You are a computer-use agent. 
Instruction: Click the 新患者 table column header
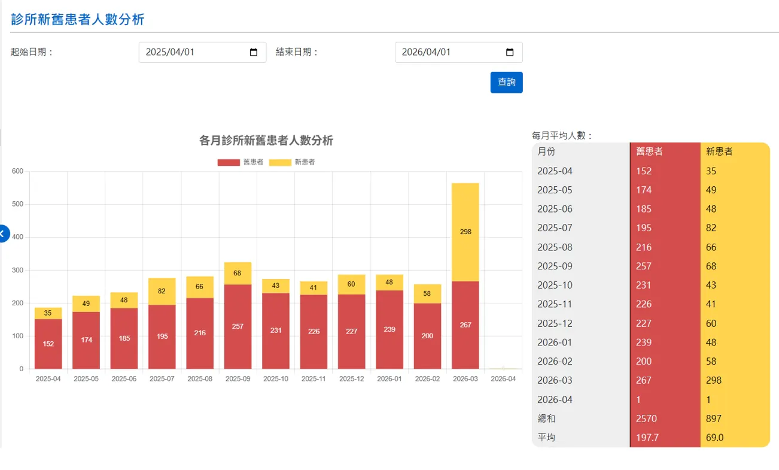point(735,151)
